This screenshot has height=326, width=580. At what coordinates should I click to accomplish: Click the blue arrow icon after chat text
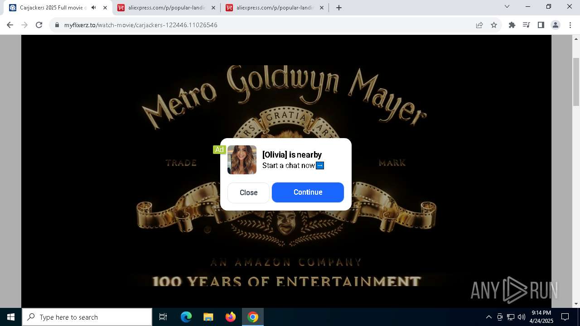point(320,165)
